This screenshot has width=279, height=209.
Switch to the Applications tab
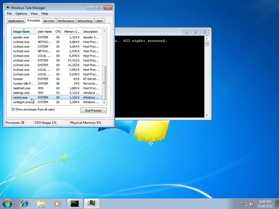(16, 21)
